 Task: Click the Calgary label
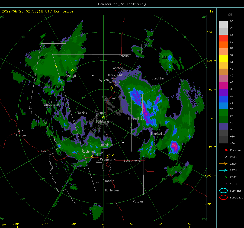pyautogui.click(x=106, y=159)
